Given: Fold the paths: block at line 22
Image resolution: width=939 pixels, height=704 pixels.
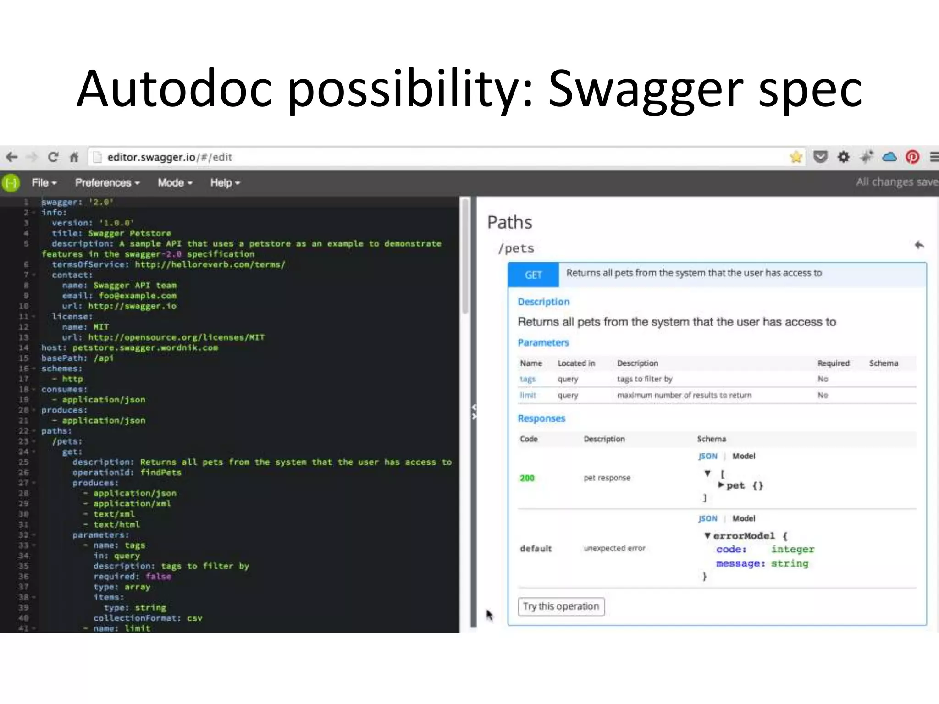Looking at the screenshot, I should (x=33, y=431).
